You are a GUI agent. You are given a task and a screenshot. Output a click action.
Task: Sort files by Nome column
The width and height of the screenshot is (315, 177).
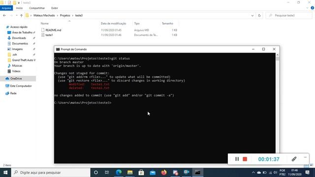coord(45,24)
